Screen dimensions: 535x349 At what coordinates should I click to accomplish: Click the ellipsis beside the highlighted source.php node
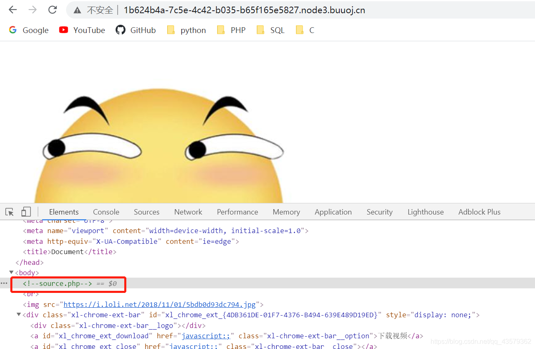[x=4, y=283]
